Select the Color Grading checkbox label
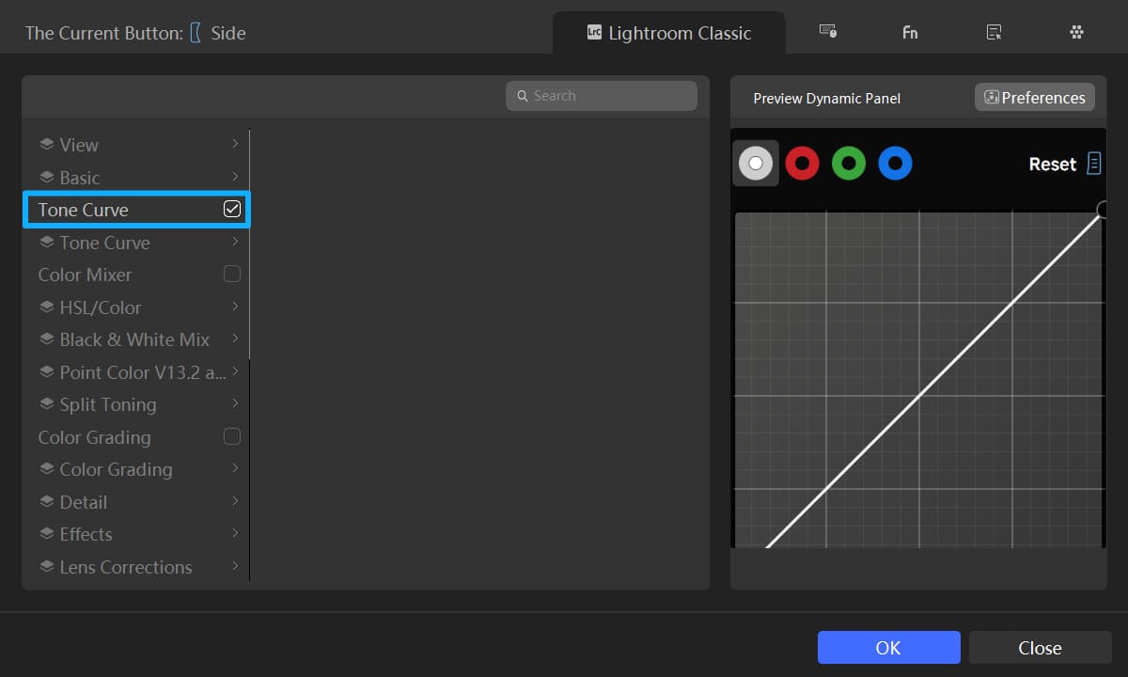Screen dimensions: 1128x677 pos(94,437)
